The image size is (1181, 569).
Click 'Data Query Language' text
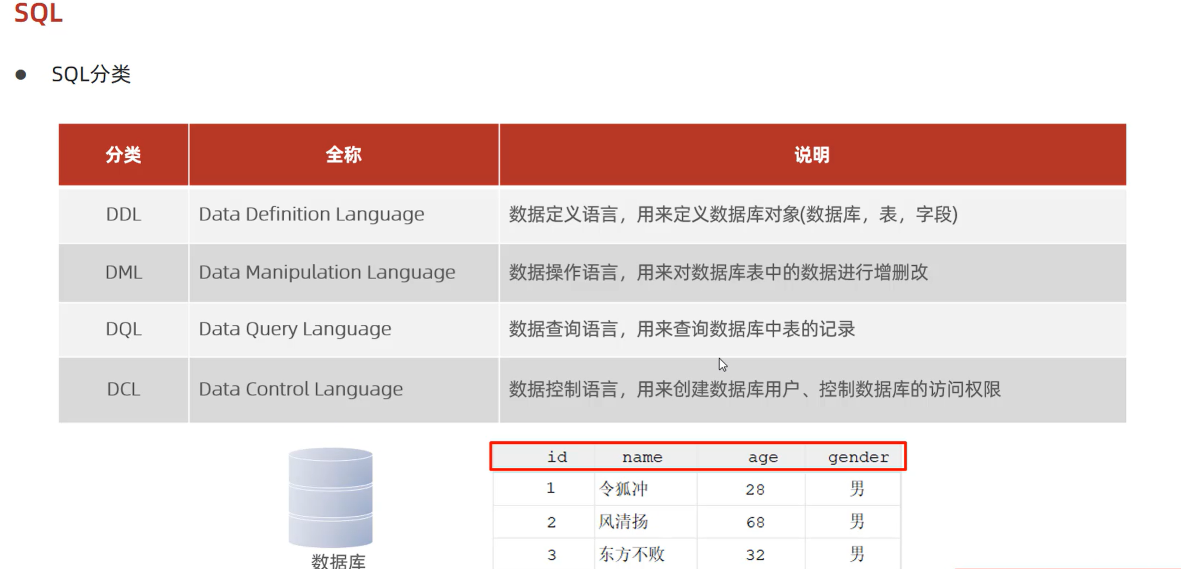[295, 329]
